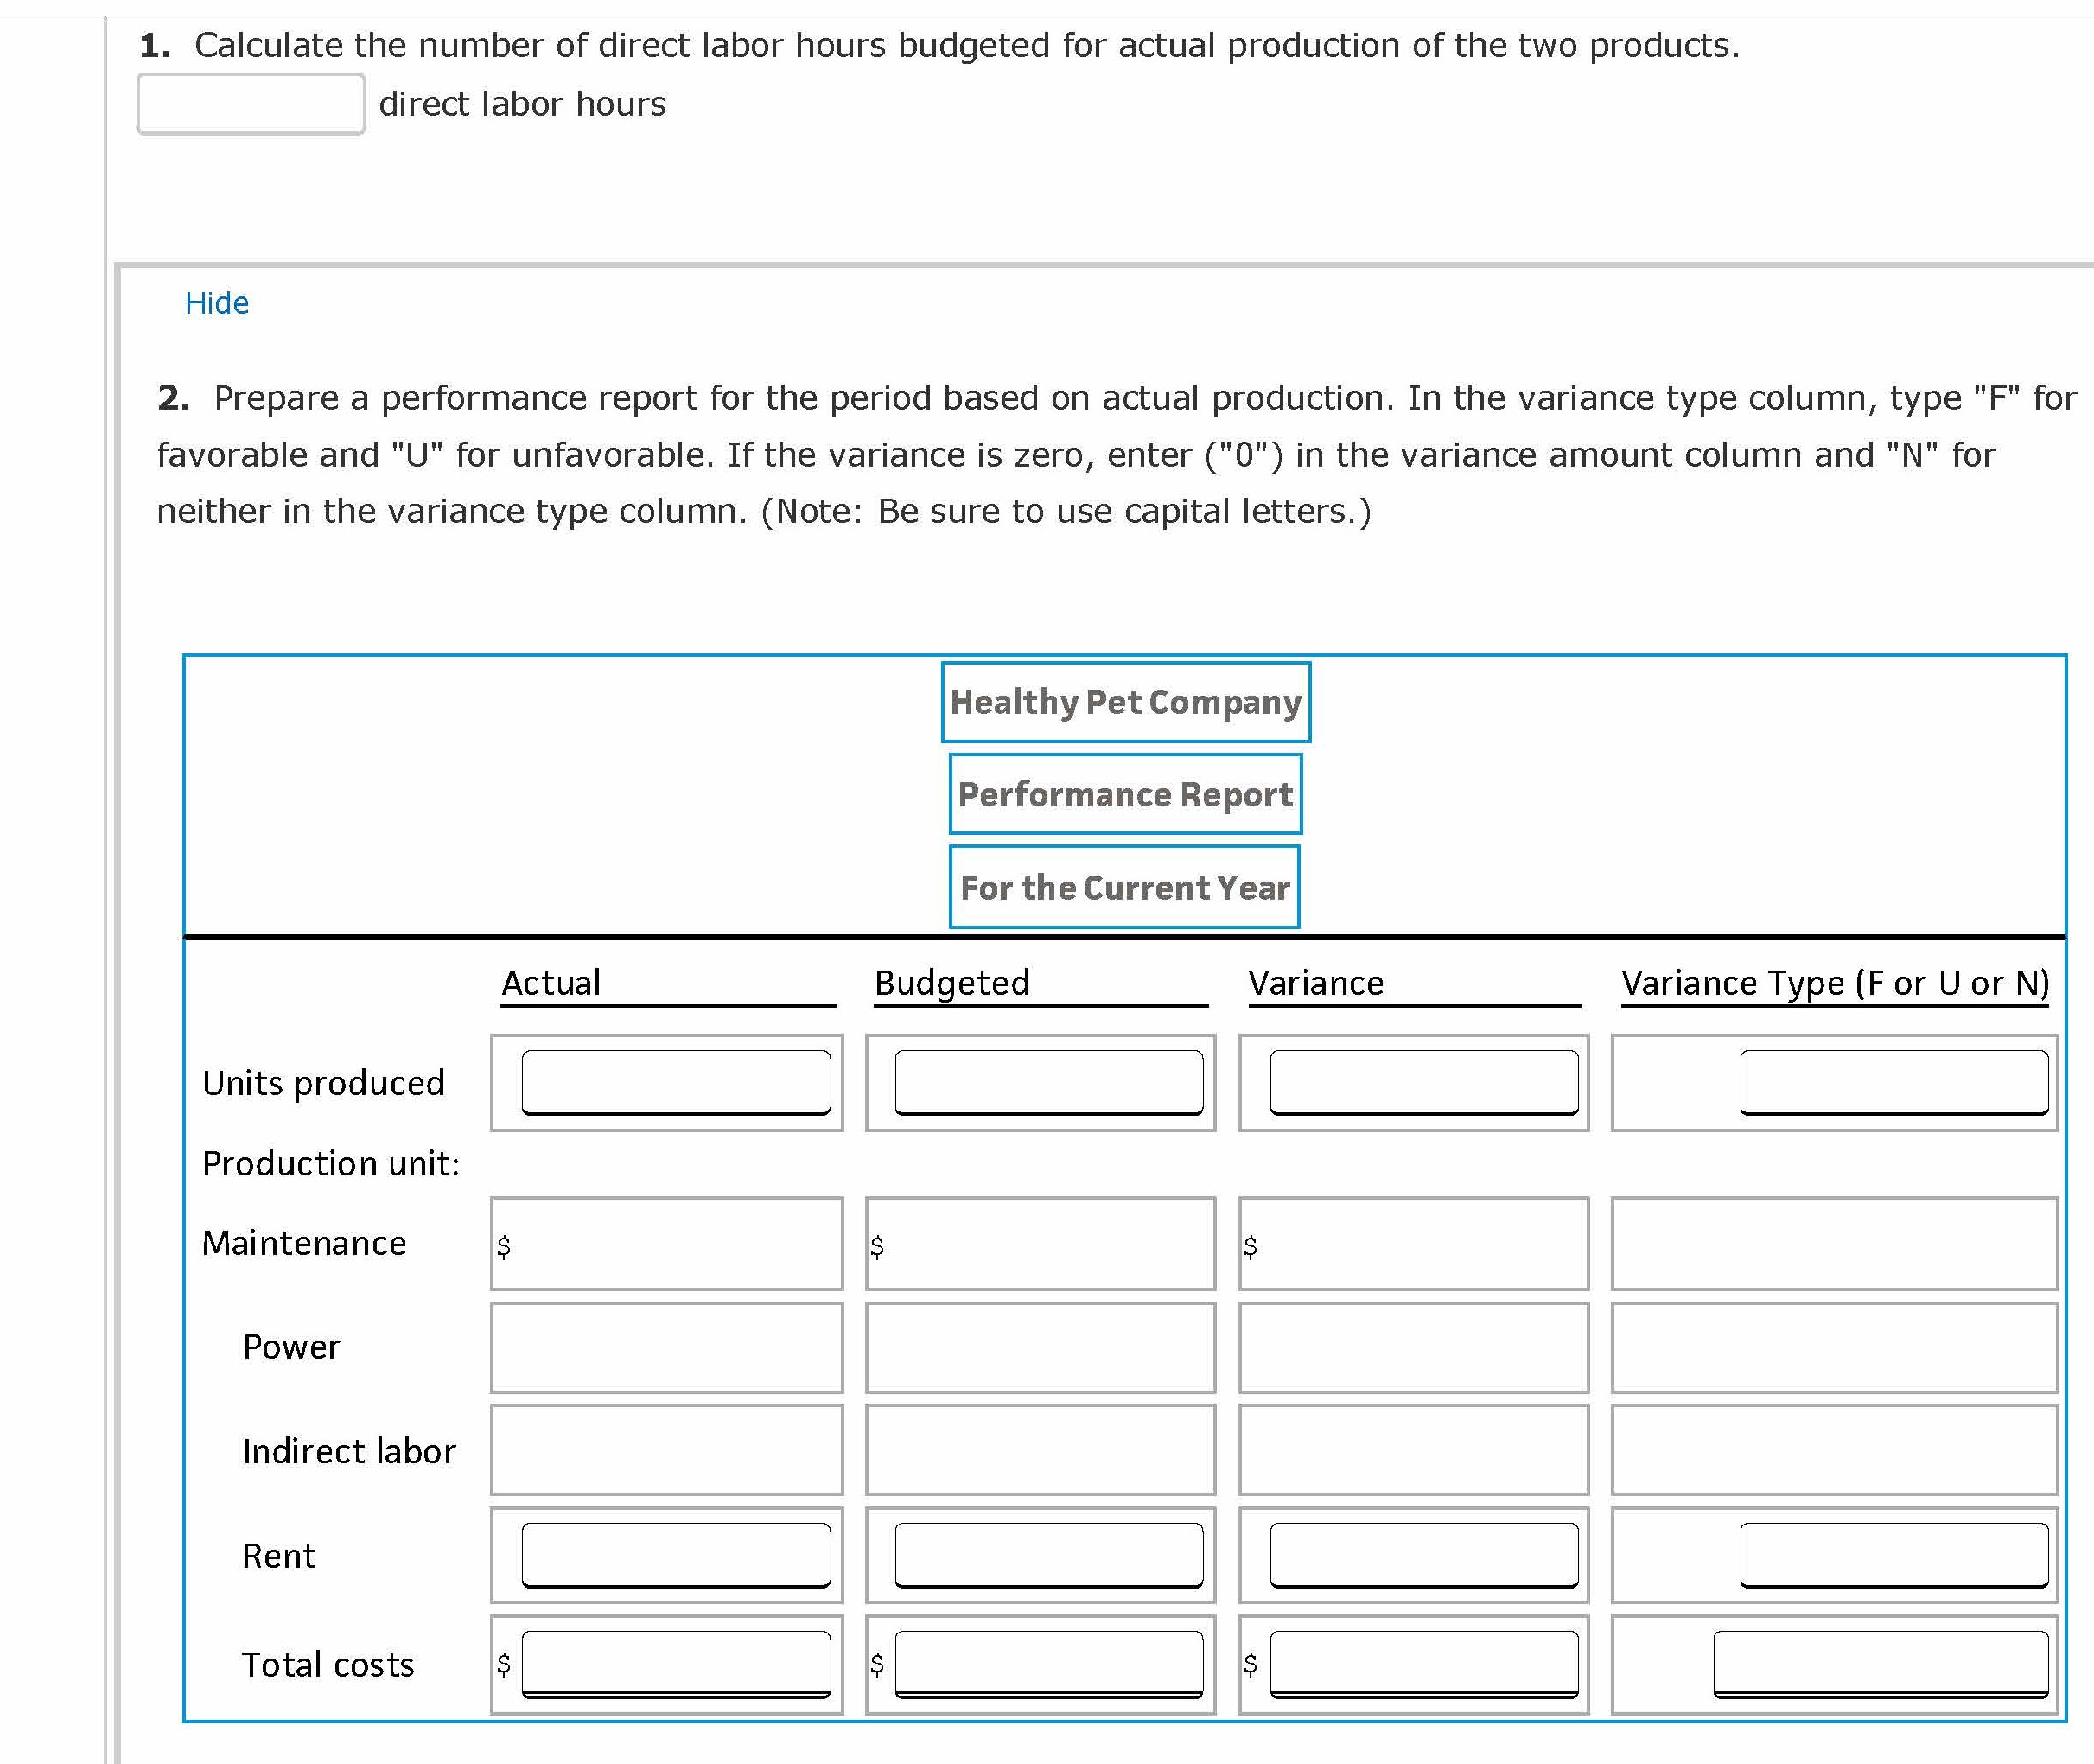This screenshot has width=2094, height=1764.
Task: Click Indirect labor Variance cell
Action: click(x=1413, y=1450)
